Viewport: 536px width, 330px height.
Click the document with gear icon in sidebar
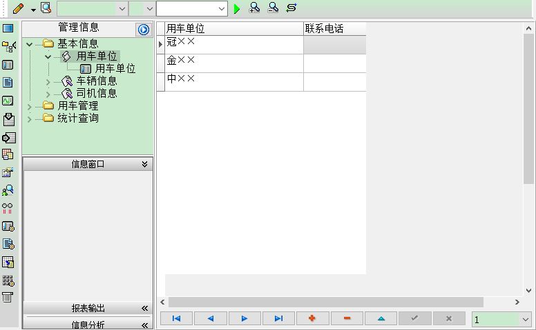(8, 244)
